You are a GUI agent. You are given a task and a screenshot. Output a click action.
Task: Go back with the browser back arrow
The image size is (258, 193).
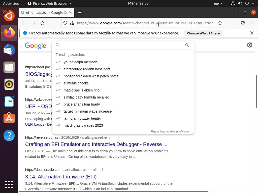click(24, 23)
